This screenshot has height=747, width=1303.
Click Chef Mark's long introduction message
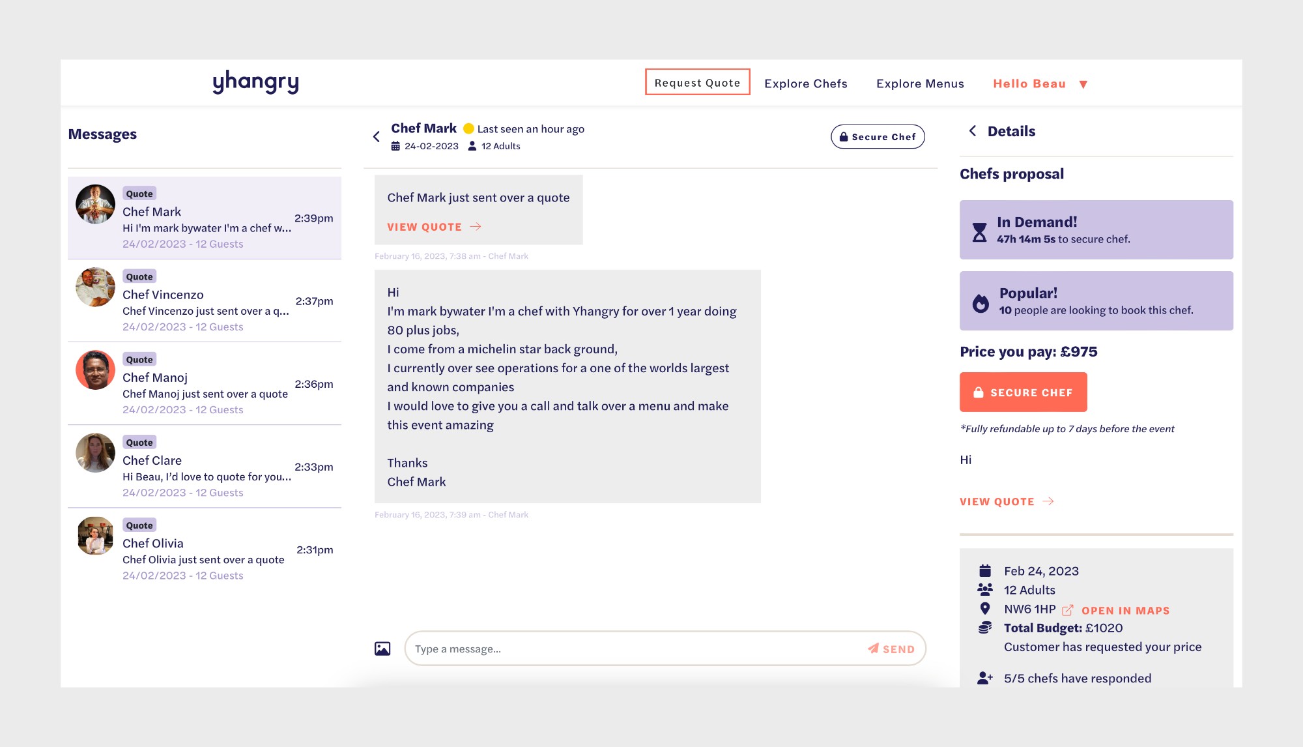pyautogui.click(x=567, y=387)
